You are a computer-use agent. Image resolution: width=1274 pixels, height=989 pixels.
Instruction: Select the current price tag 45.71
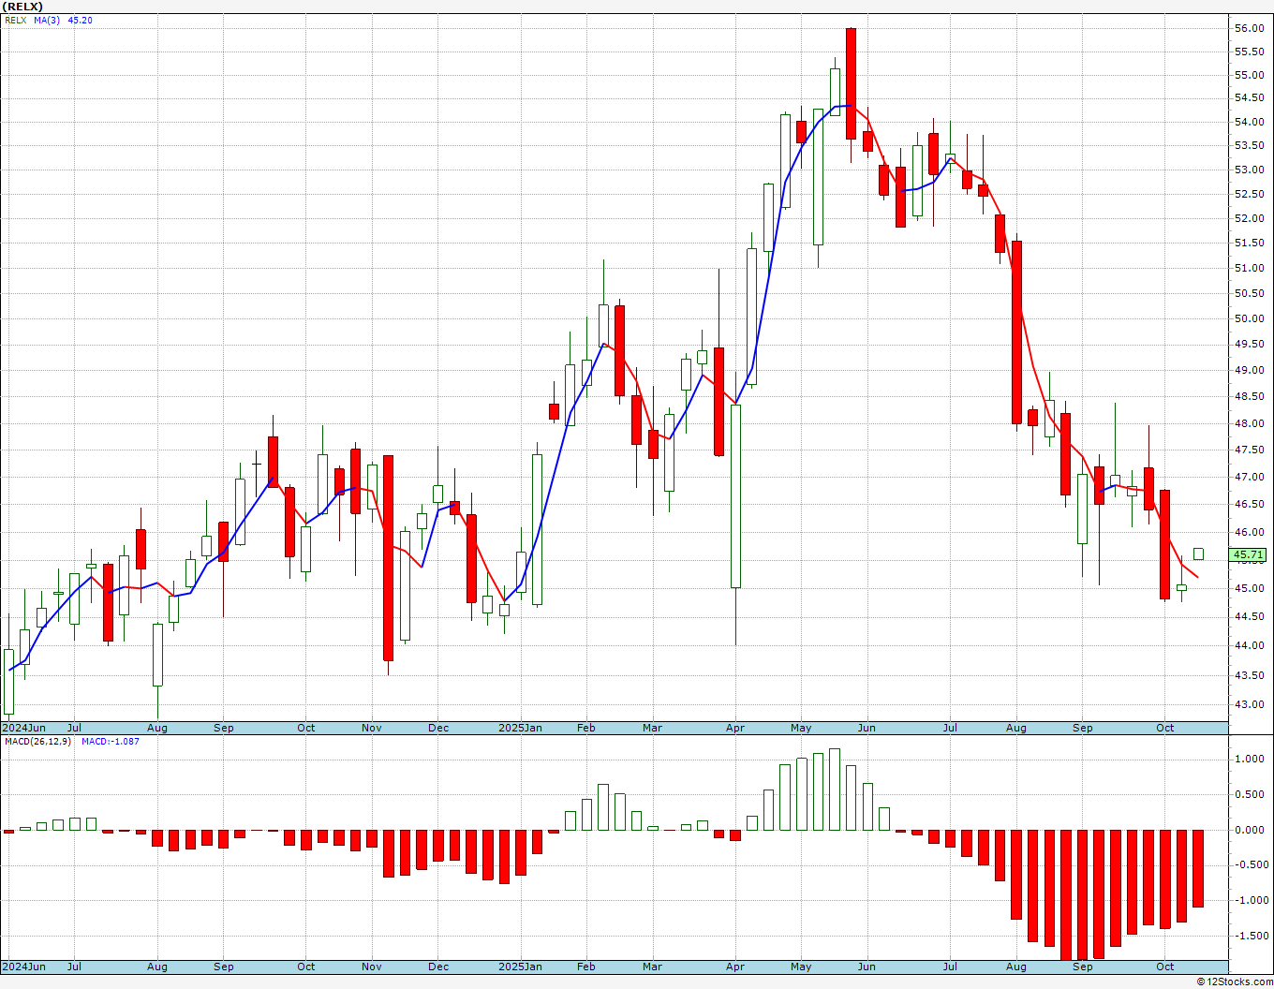[1249, 554]
